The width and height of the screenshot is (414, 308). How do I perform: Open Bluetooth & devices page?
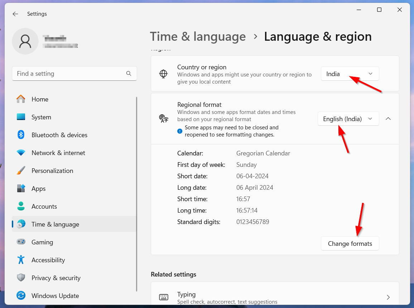pos(74,135)
